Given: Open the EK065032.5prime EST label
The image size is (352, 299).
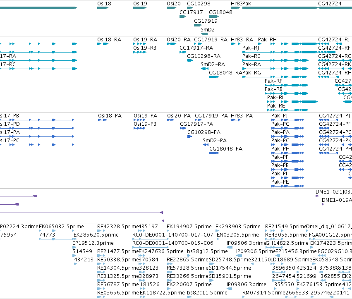Looking at the screenshot, I should (x=61, y=227).
